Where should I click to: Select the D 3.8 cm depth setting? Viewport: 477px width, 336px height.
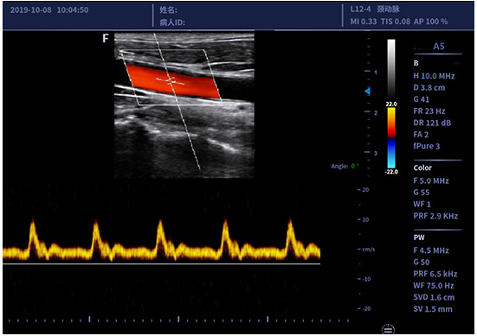pyautogui.click(x=429, y=88)
